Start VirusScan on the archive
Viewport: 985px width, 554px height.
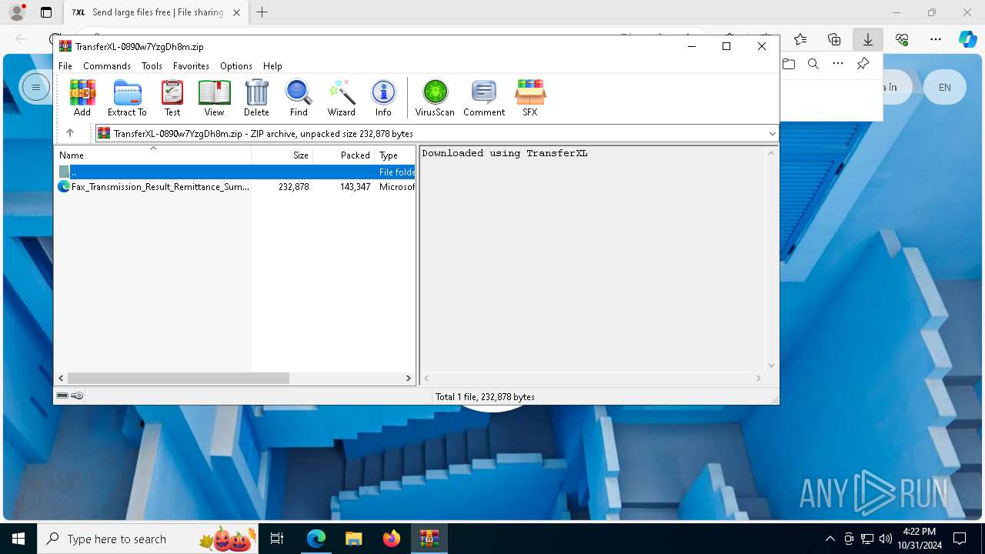point(435,98)
